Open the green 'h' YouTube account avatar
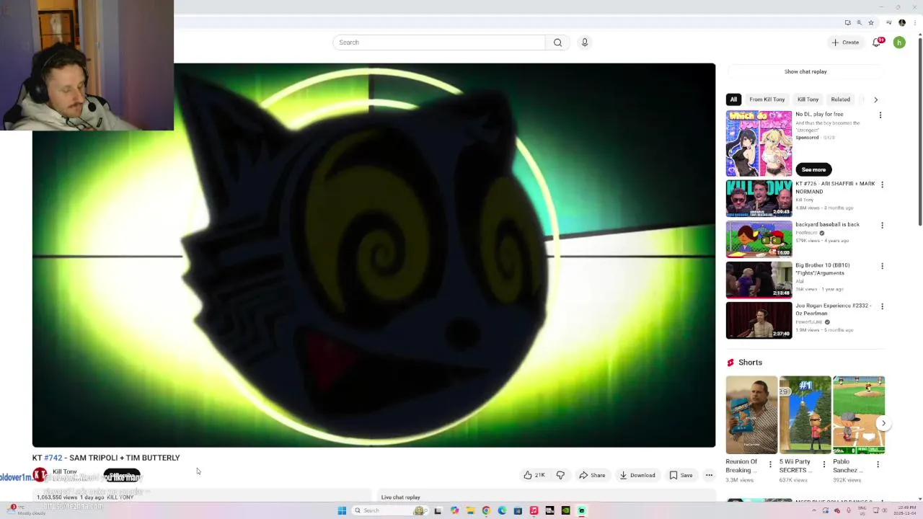Viewport: 923px width, 519px height. pos(899,43)
